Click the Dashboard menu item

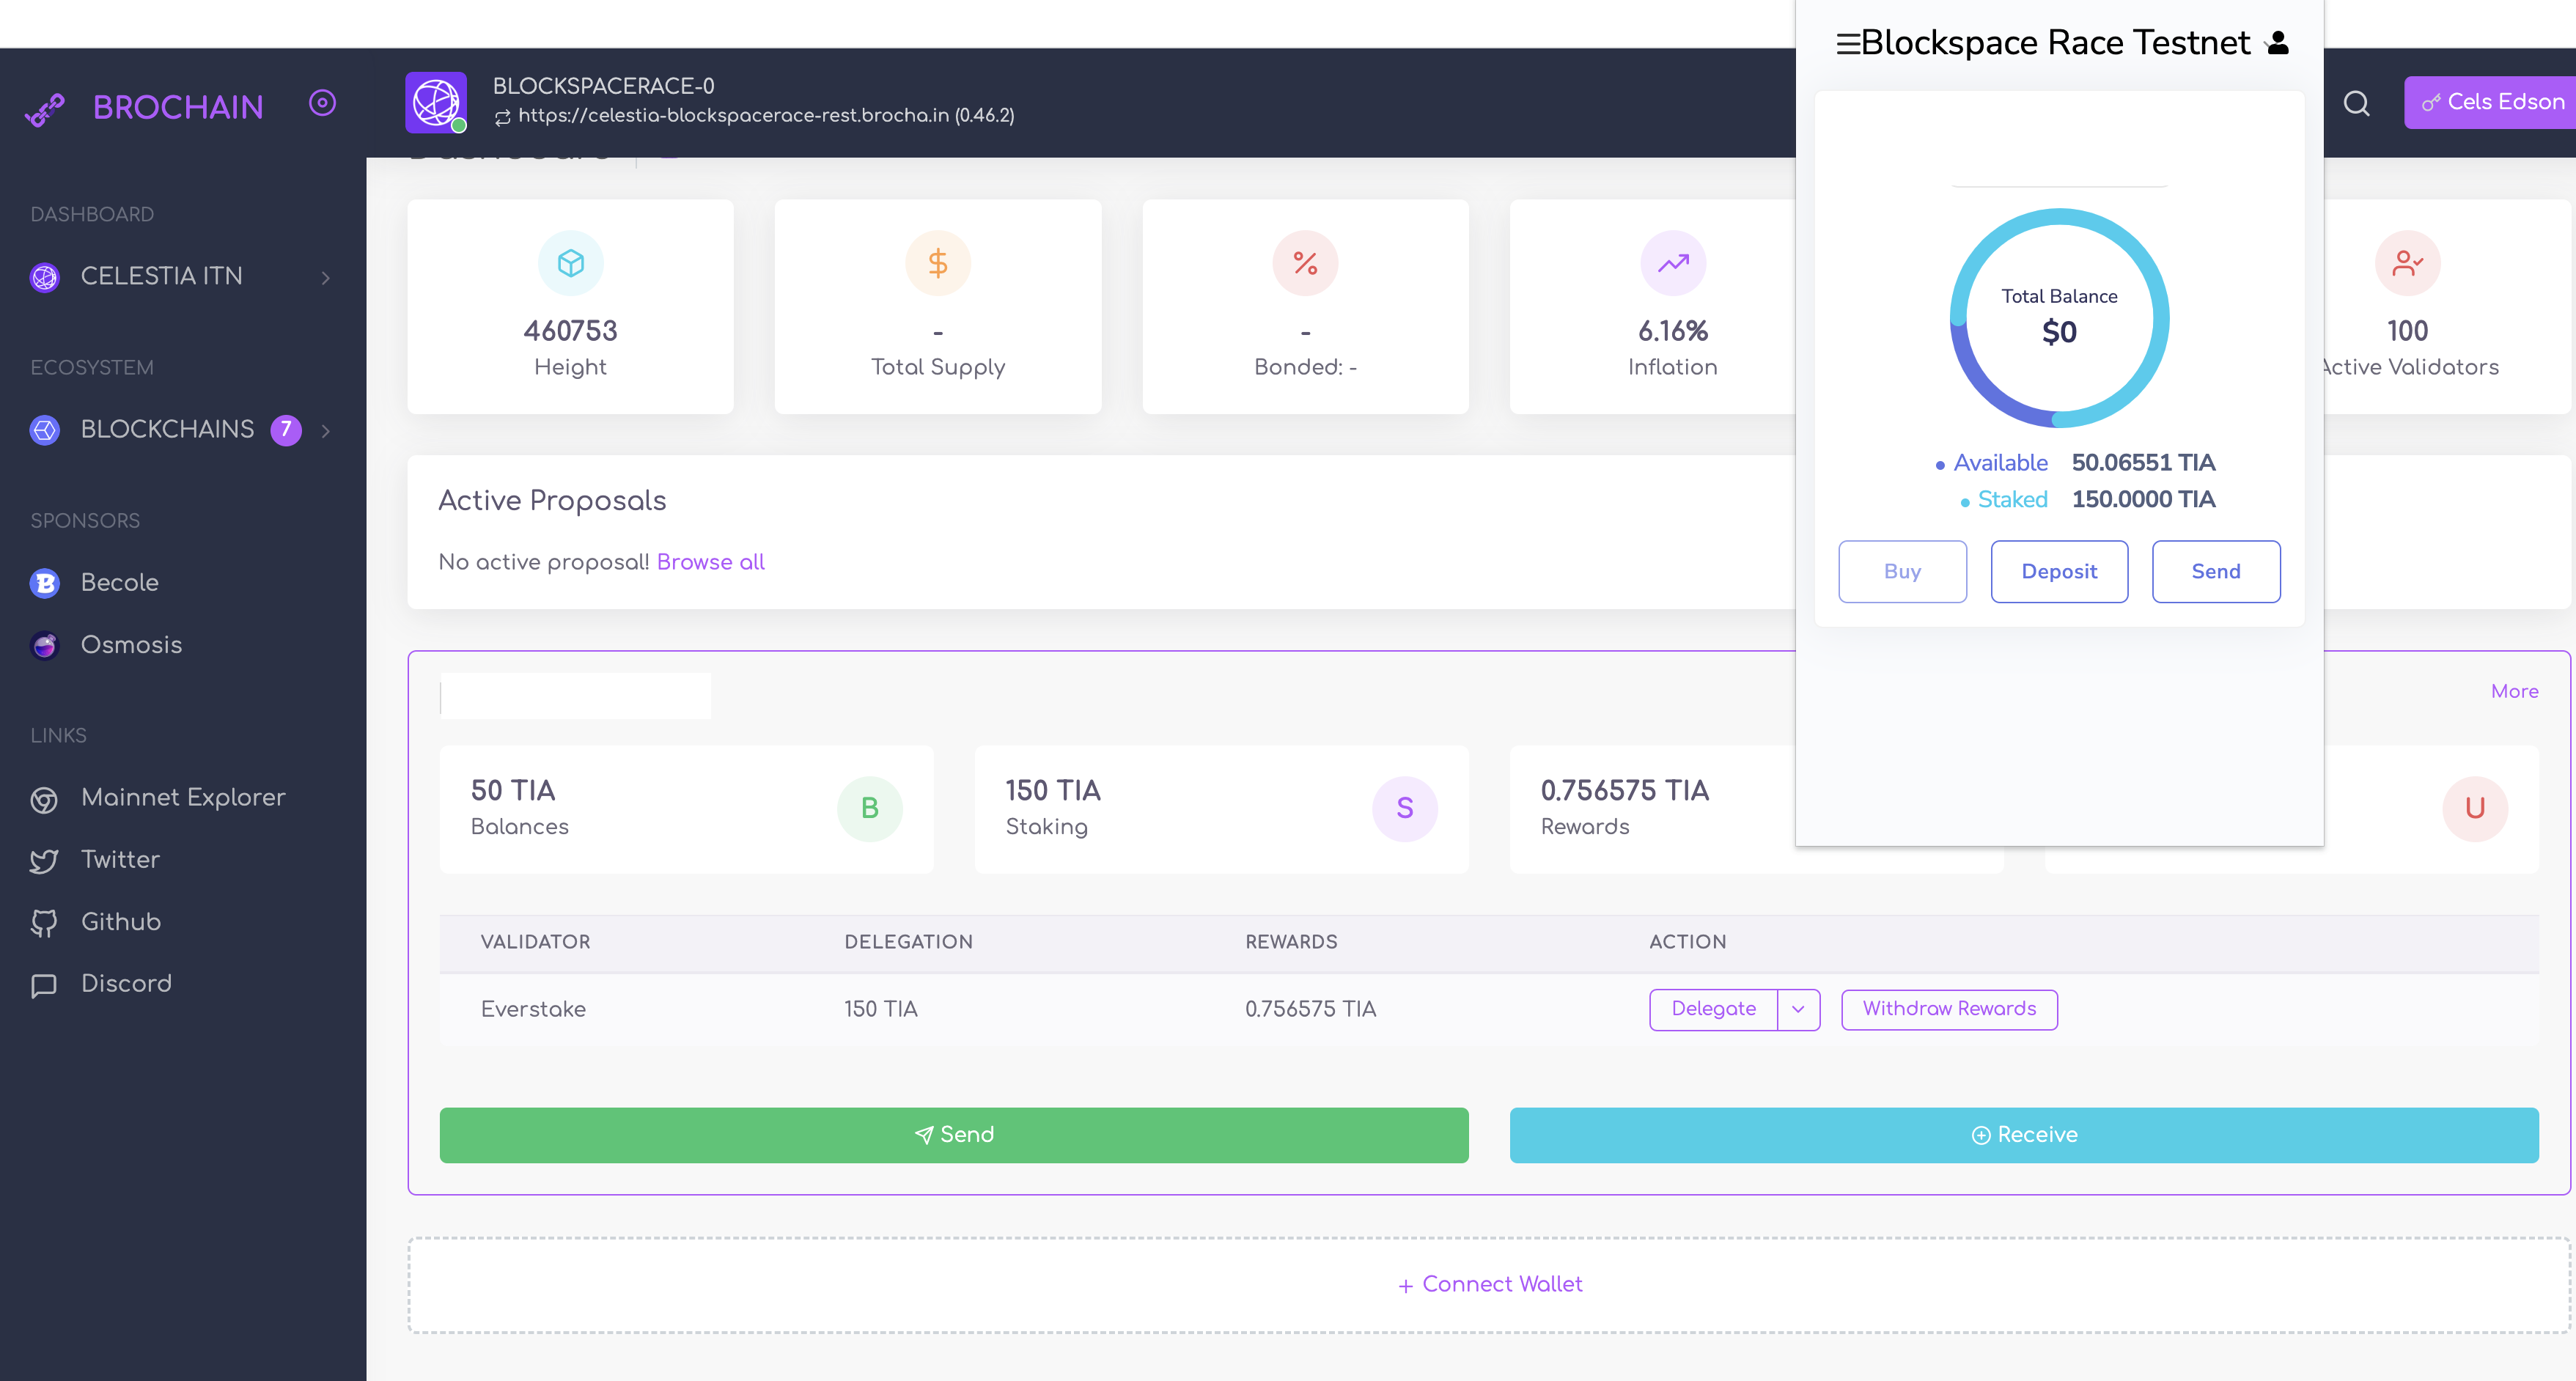pos(92,215)
